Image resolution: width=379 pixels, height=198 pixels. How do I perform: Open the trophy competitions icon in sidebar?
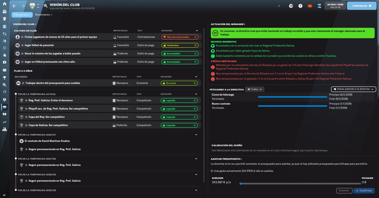[x=4, y=78]
